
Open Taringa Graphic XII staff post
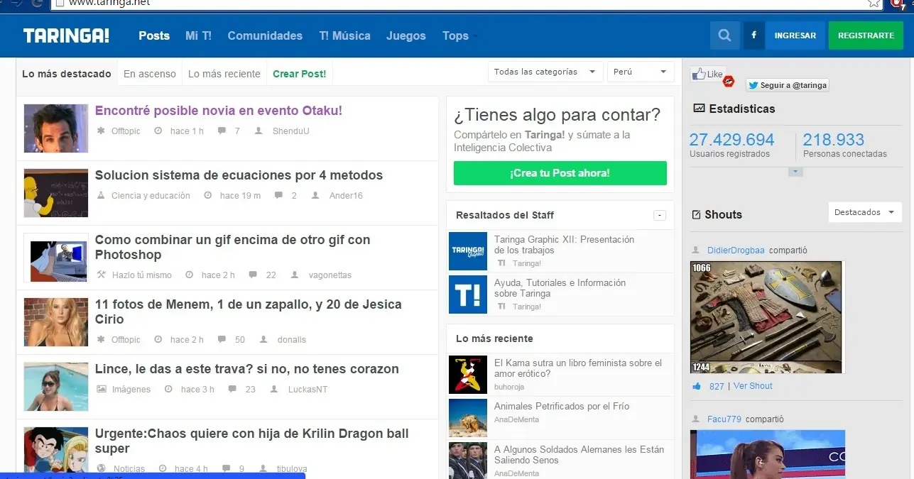564,245
